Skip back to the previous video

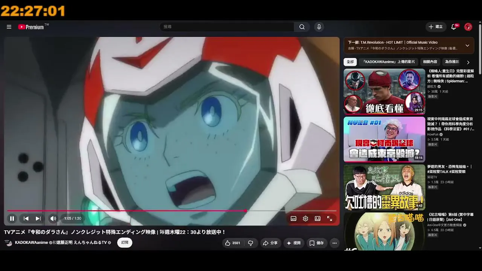click(x=26, y=218)
